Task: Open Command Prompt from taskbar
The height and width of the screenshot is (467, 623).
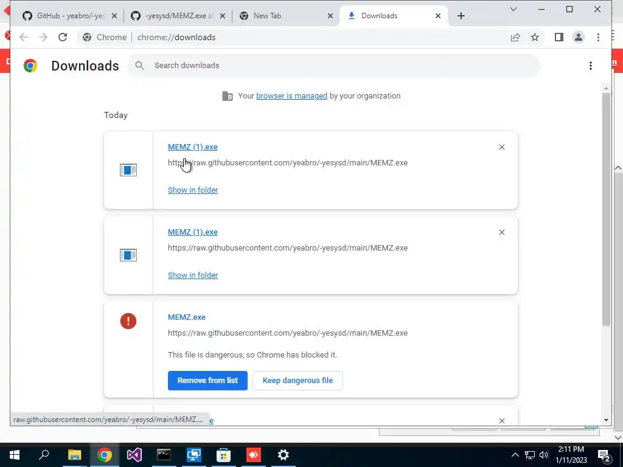Action: (164, 455)
